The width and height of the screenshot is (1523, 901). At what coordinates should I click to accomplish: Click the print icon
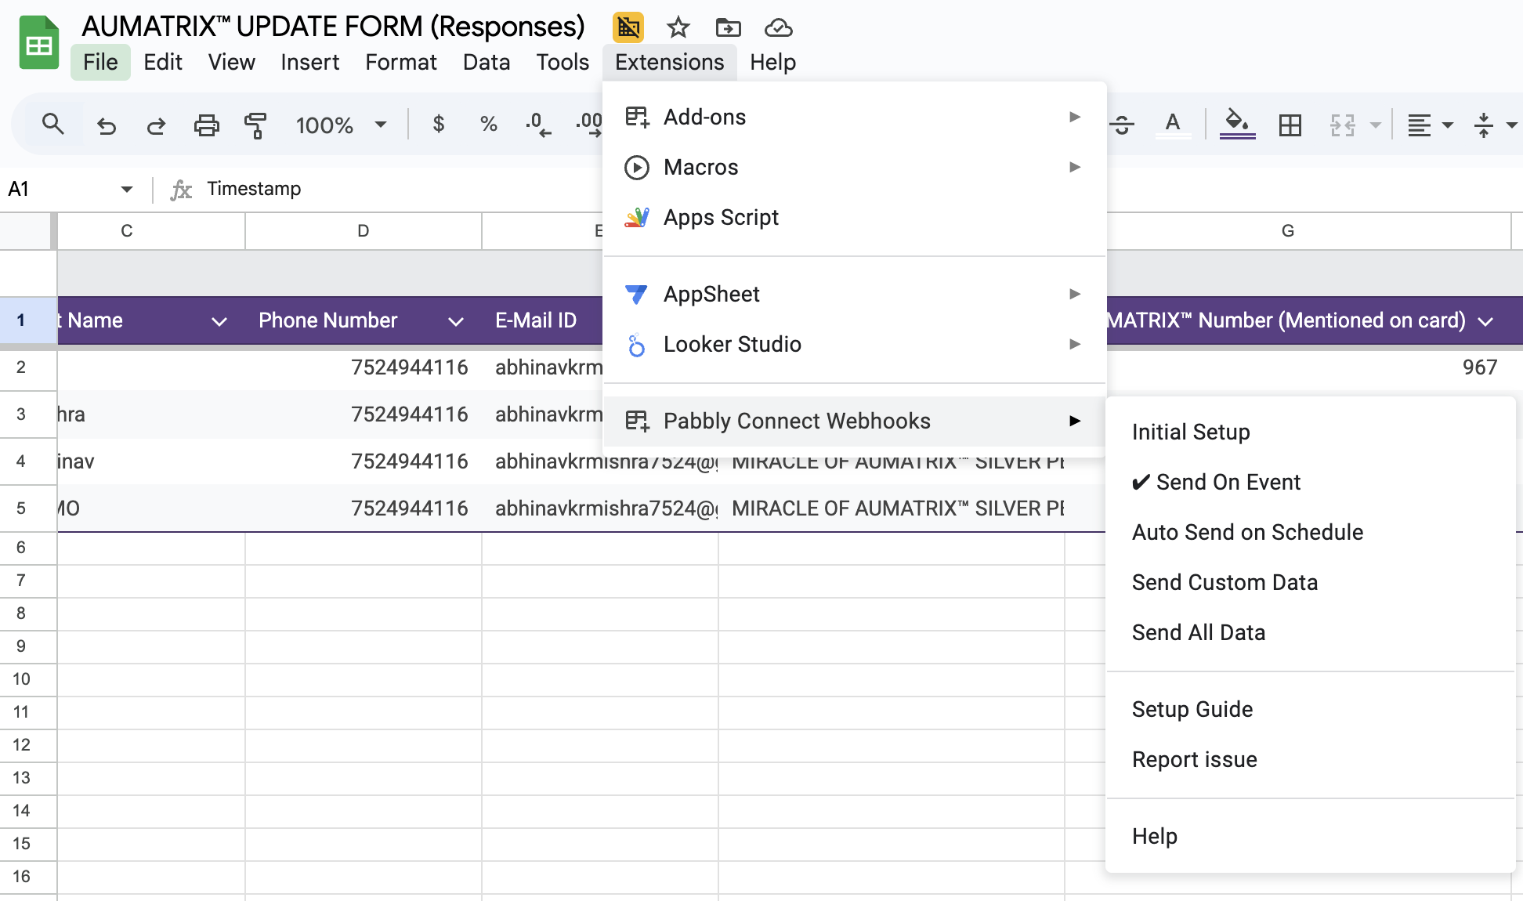click(x=206, y=125)
